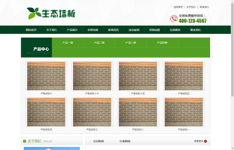This screenshot has width=234, height=150.
Task: Click the 关于我们 About panel heading
Action: click(40, 141)
